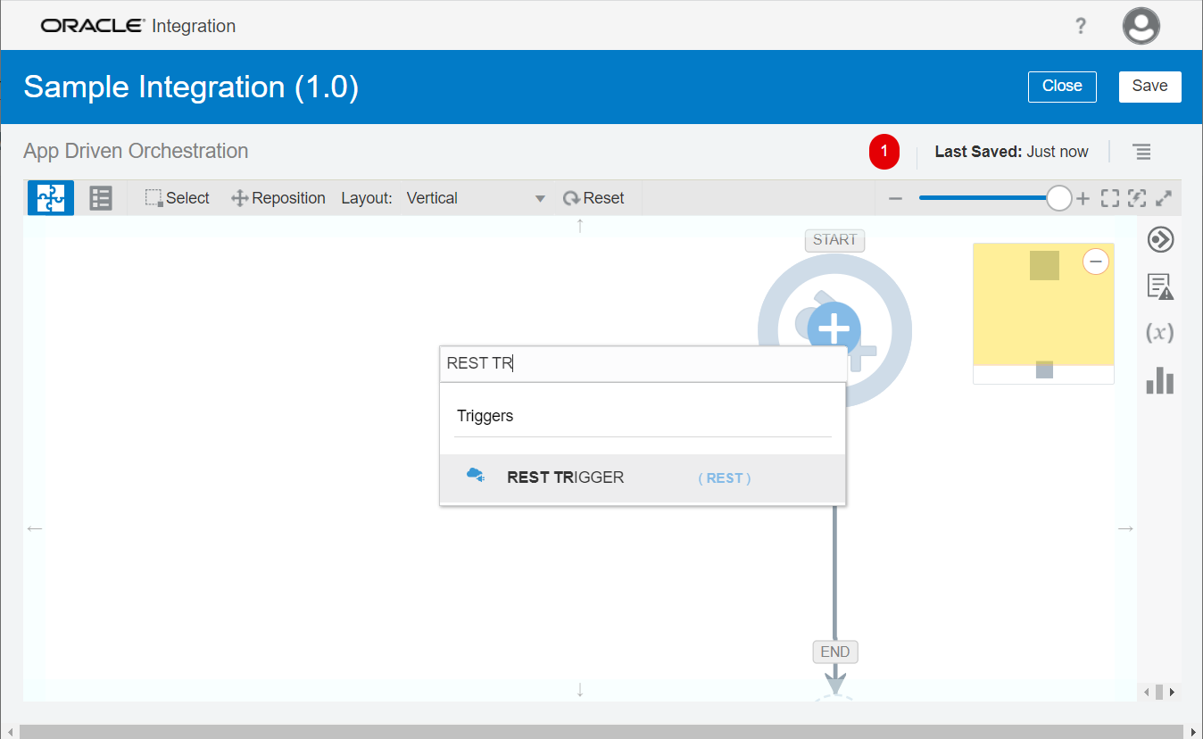Click the yellow overview minimap area
This screenshot has width=1203, height=739.
coord(1043,304)
